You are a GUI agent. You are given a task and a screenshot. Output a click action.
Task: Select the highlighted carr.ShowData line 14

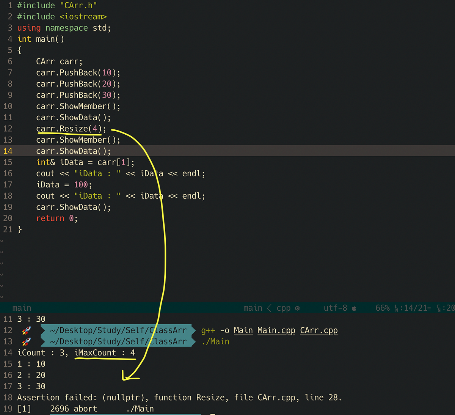pyautogui.click(x=73, y=151)
